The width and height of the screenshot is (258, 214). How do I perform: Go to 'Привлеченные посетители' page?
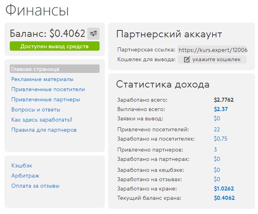tap(48, 90)
